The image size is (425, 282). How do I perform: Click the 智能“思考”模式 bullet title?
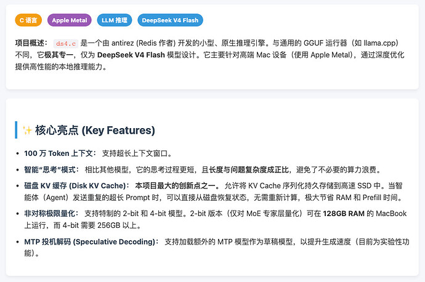pos(52,170)
